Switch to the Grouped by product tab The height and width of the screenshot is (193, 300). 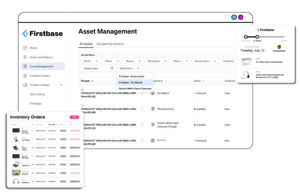tap(110, 44)
